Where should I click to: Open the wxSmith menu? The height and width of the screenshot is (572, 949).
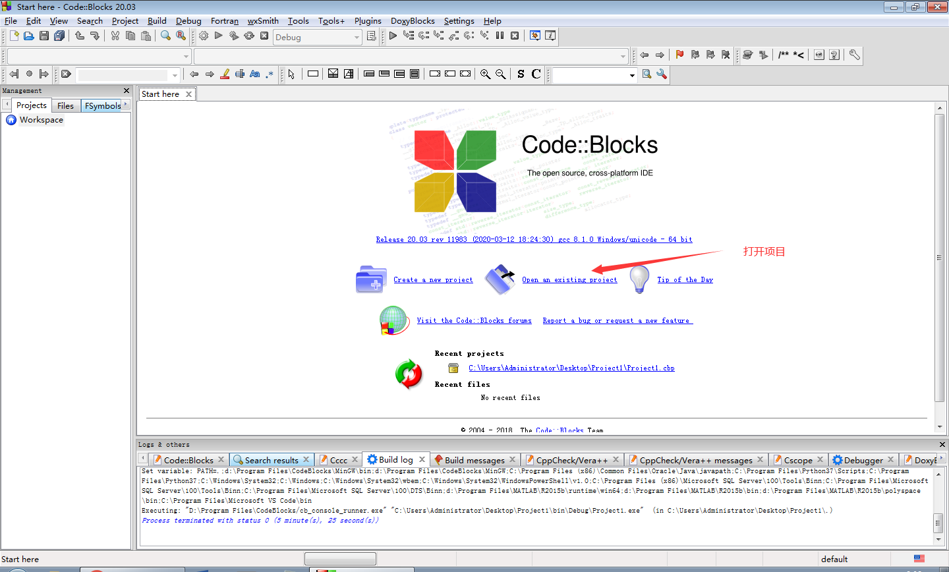pos(263,20)
